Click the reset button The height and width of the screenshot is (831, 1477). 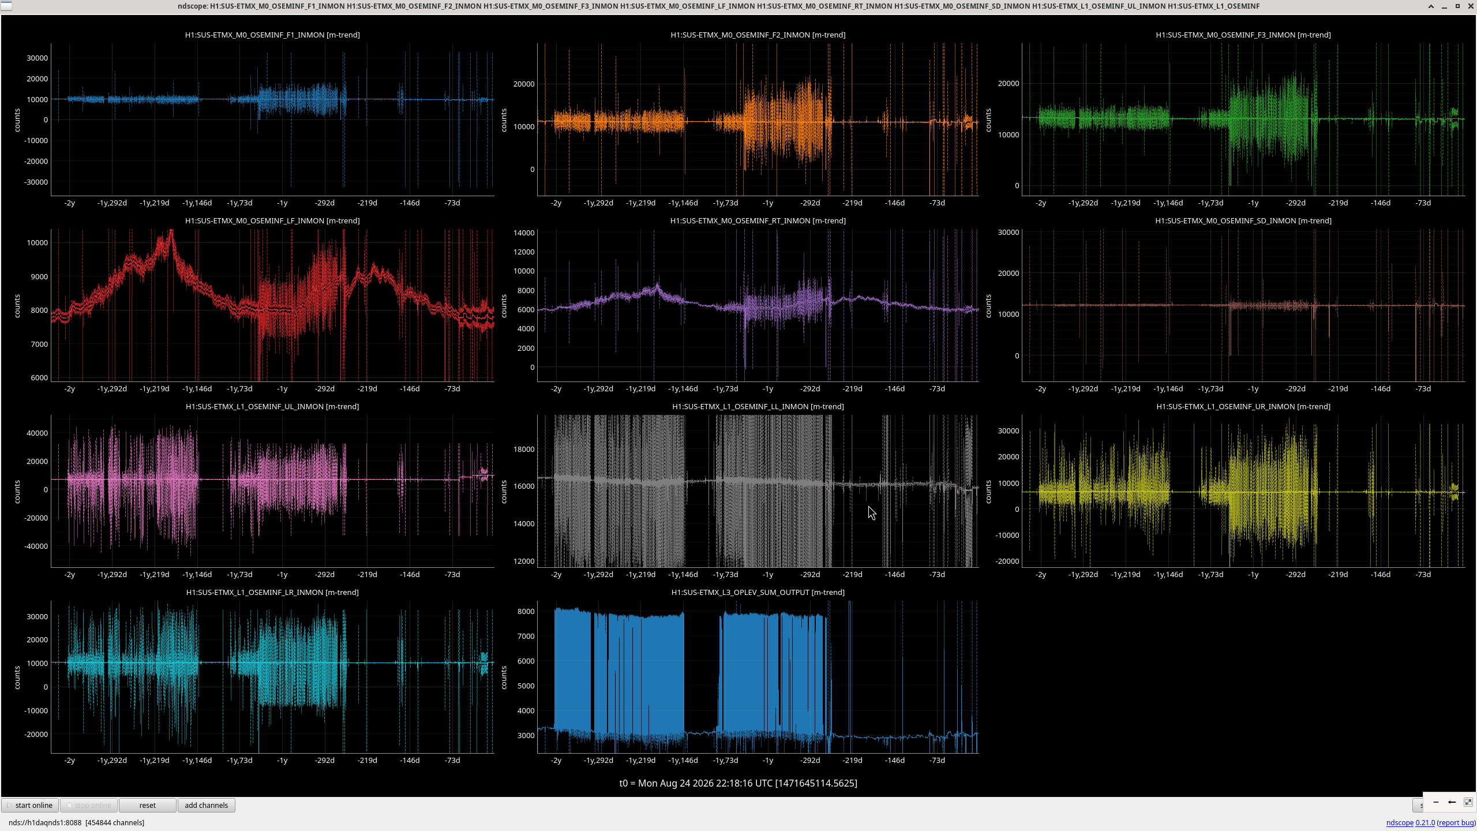[x=148, y=805]
